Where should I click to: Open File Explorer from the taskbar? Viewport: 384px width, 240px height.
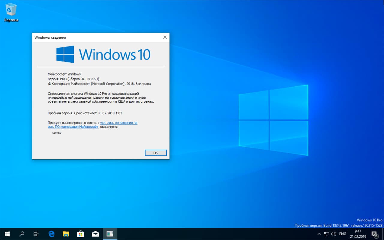click(x=66, y=234)
